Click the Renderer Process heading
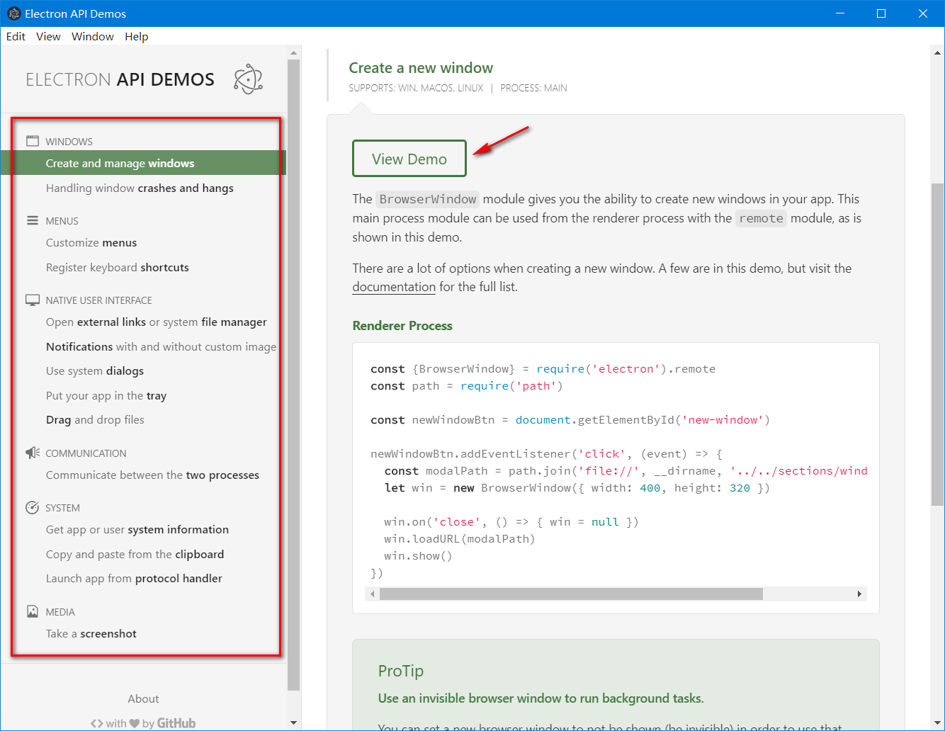Image resolution: width=945 pixels, height=731 pixels. [x=402, y=326]
